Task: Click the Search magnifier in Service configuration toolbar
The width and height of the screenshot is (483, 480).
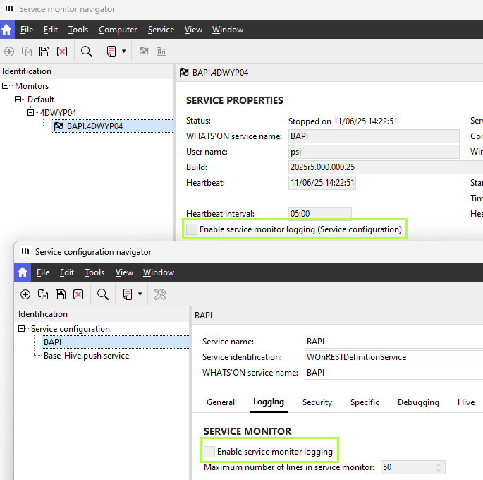Action: [x=102, y=294]
